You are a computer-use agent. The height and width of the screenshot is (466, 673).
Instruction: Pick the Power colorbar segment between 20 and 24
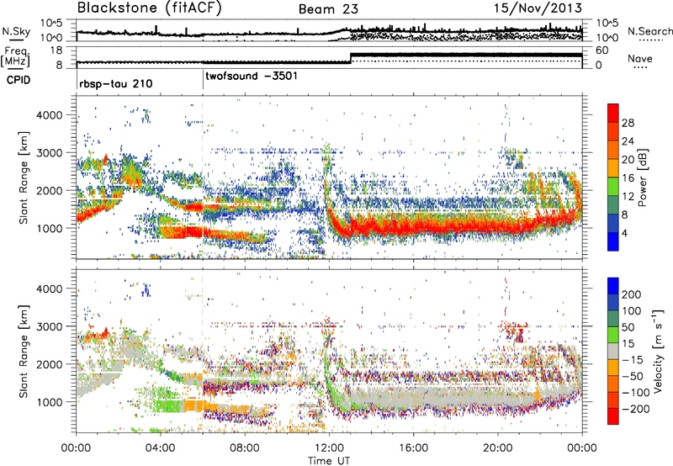pos(613,150)
